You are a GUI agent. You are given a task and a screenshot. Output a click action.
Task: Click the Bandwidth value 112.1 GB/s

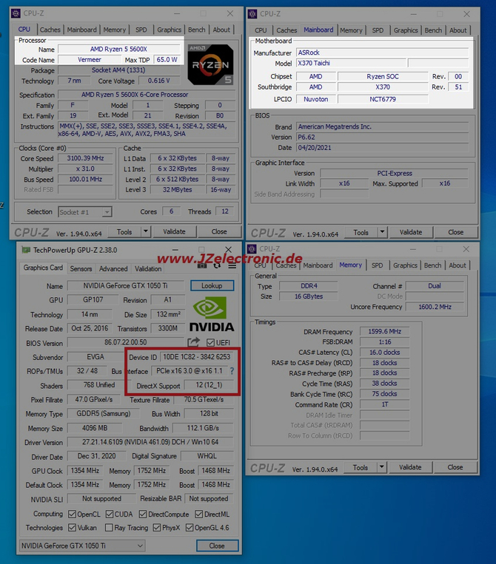point(203,428)
